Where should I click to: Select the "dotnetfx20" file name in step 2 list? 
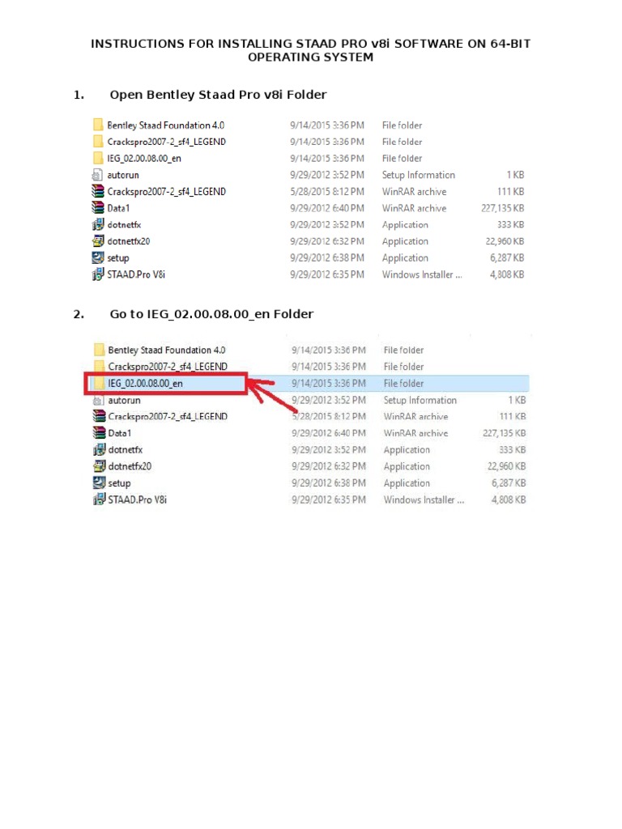click(x=130, y=466)
